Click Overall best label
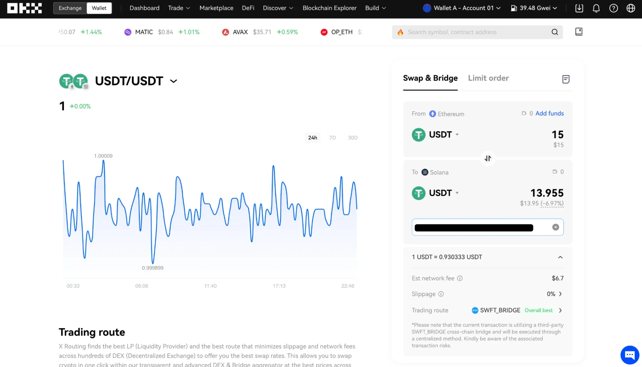The height and width of the screenshot is (367, 642). click(x=538, y=310)
